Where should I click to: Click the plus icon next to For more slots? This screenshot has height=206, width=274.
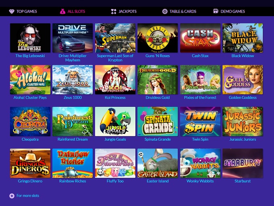coord(12,196)
